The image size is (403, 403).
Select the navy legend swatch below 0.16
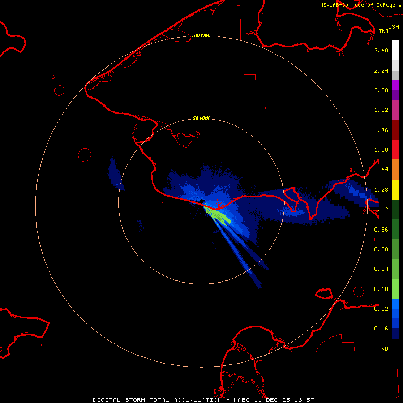point(395,333)
